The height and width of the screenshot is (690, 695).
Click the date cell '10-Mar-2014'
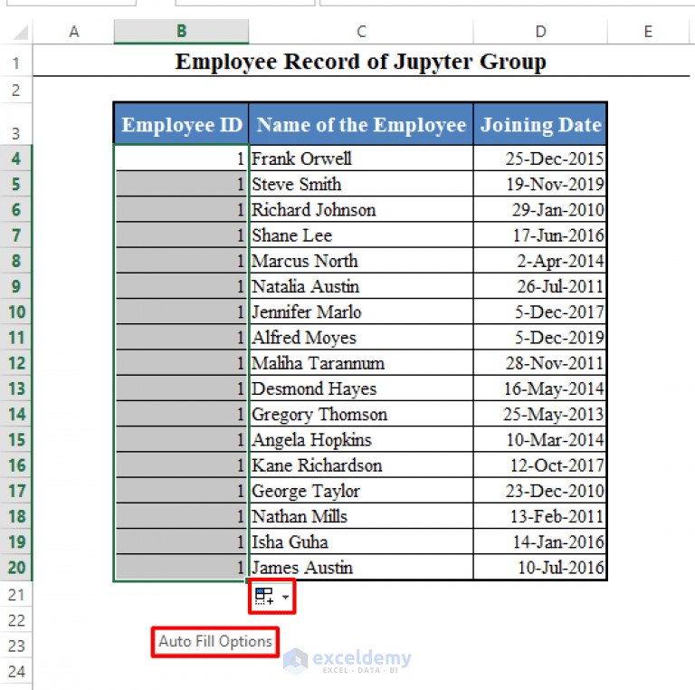pos(540,439)
